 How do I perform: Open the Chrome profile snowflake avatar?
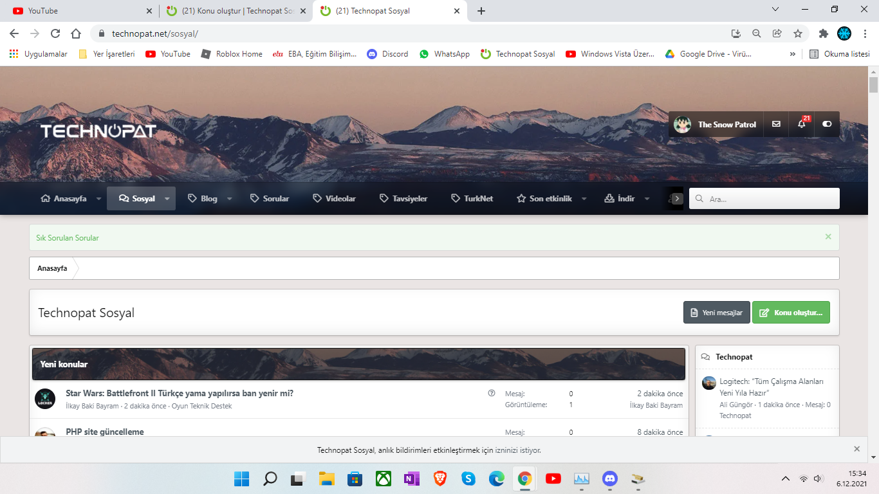[x=844, y=33]
